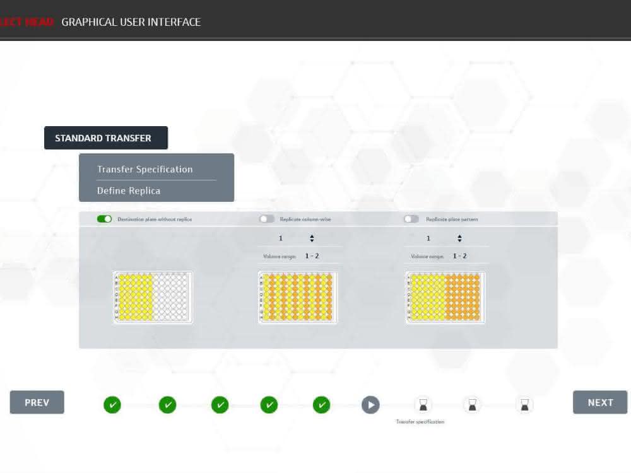631x473 pixels.
Task: Click the fifth green checkmark step icon
Action: [x=322, y=405]
